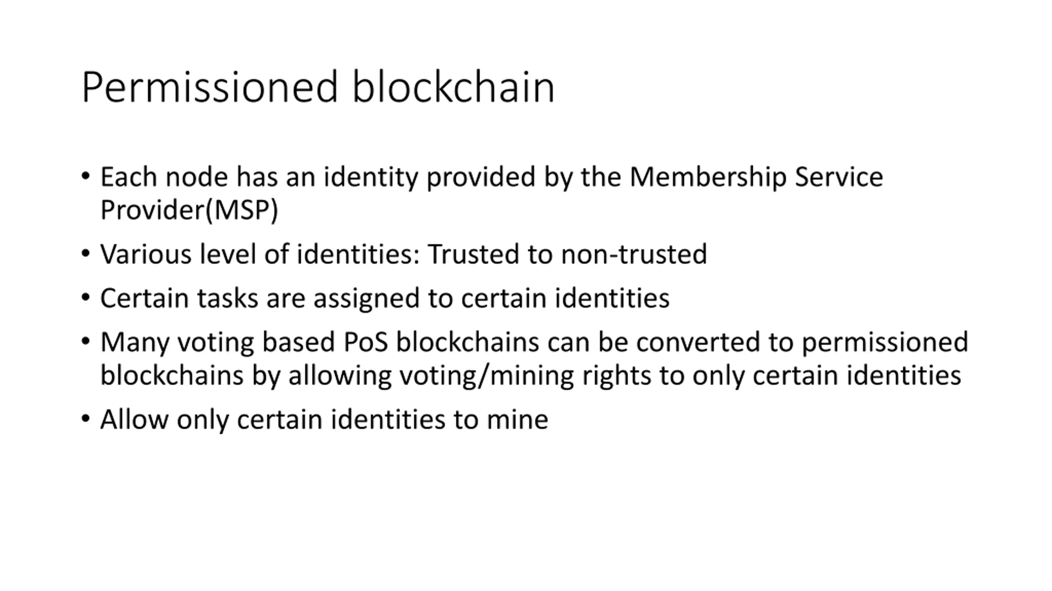Image resolution: width=1052 pixels, height=591 pixels.
Task: Click the 'Each node has an identity' bullet
Action: tap(491, 194)
